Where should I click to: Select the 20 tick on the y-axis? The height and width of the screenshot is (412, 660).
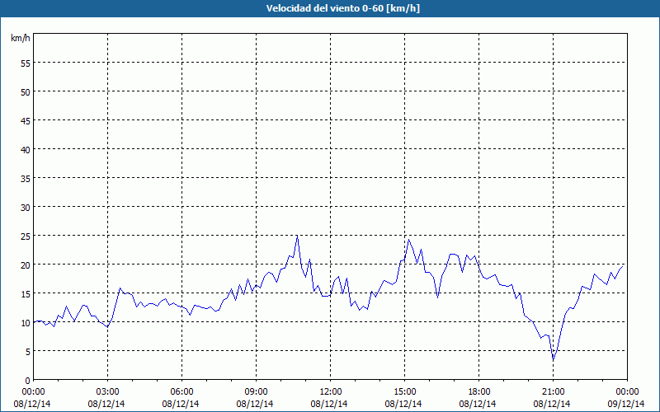pos(26,265)
